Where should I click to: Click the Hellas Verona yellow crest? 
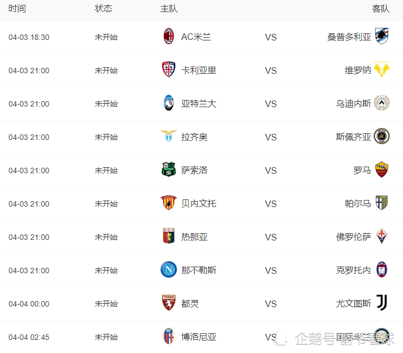[x=382, y=70]
